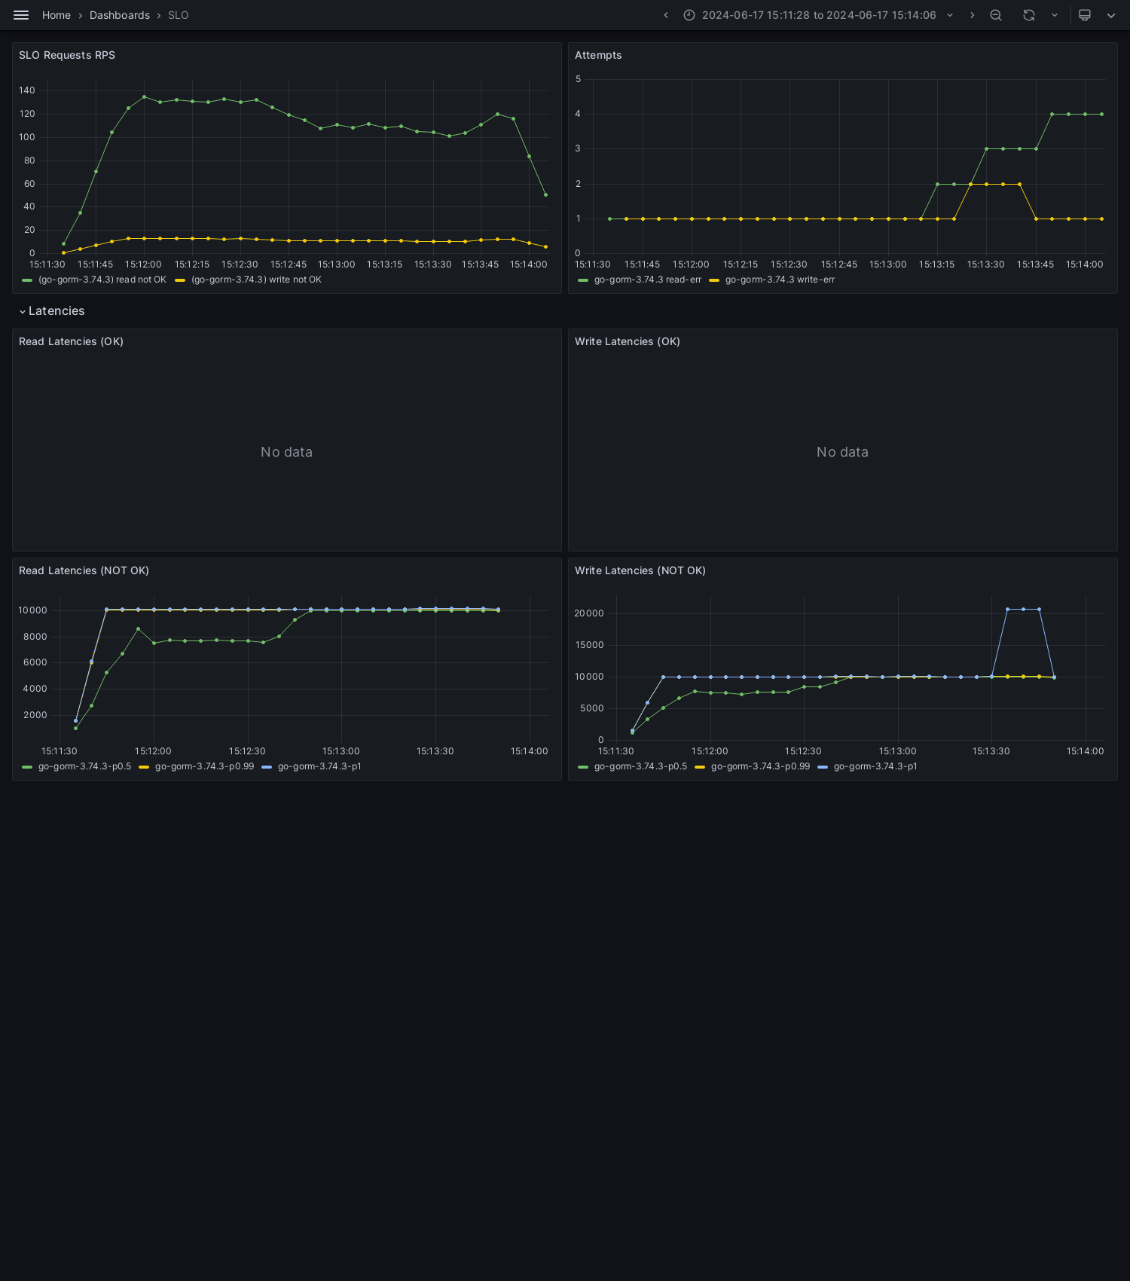Viewport: 1130px width, 1281px height.
Task: Open refresh interval dropdown
Action: [x=1055, y=15]
